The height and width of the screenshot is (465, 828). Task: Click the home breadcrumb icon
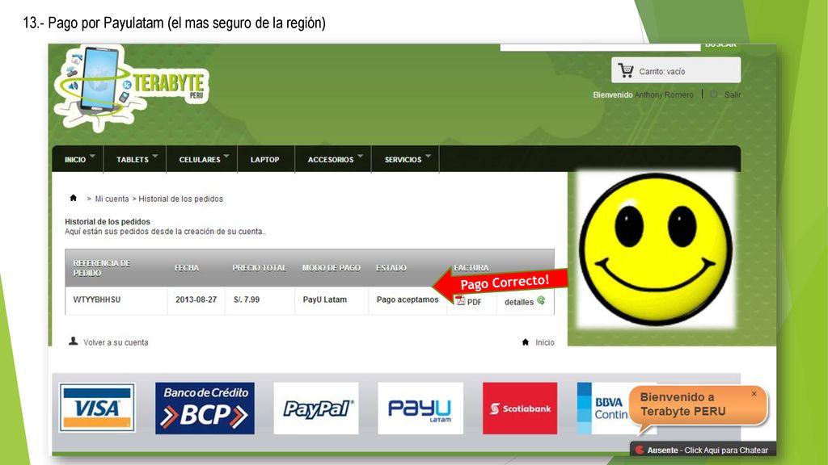point(74,199)
